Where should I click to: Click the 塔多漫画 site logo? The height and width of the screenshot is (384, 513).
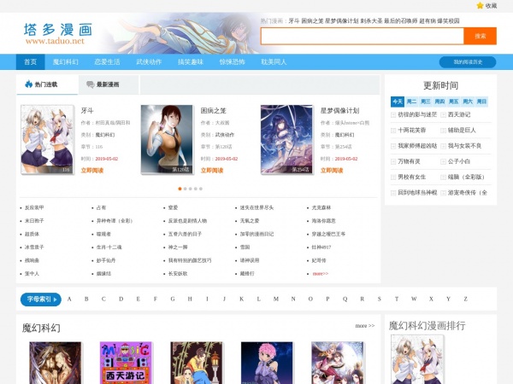tap(58, 33)
